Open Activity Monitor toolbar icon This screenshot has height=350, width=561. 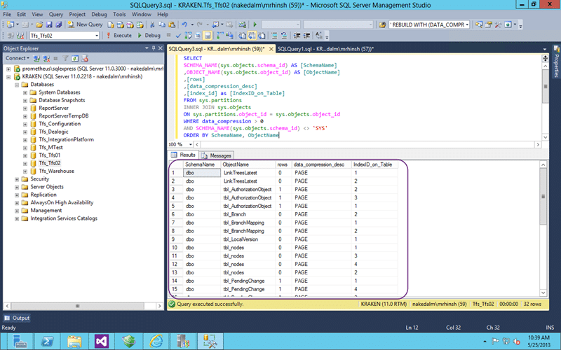point(242,24)
